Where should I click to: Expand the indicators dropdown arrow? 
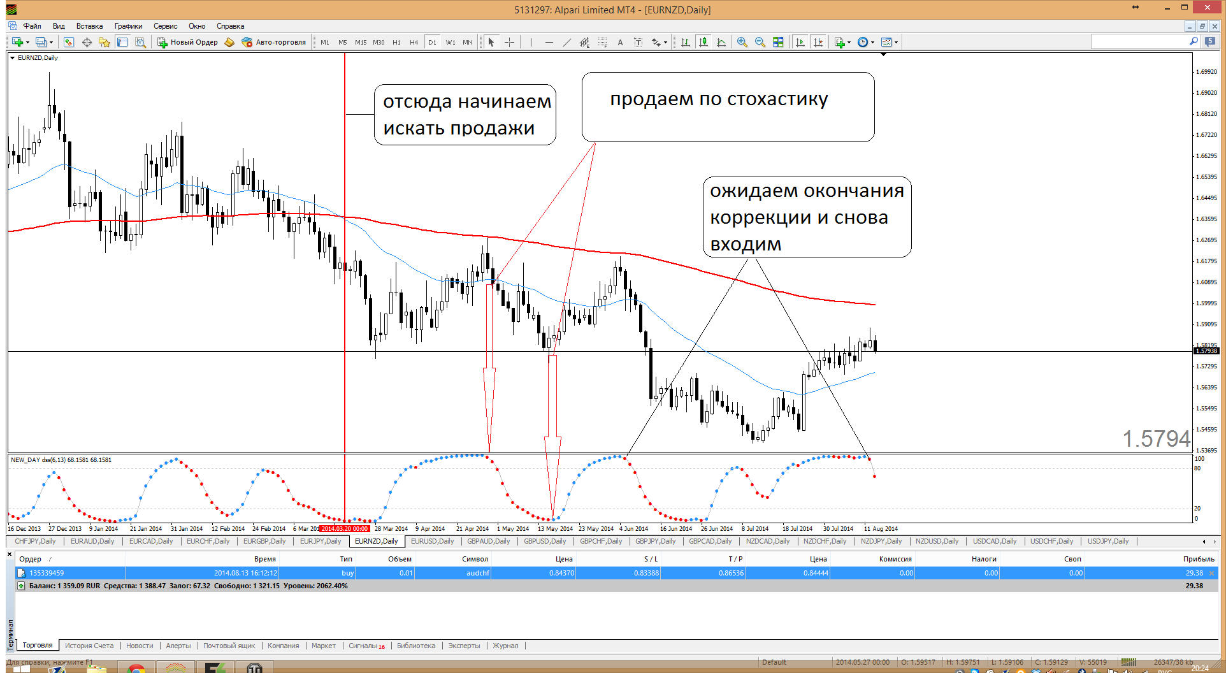849,43
